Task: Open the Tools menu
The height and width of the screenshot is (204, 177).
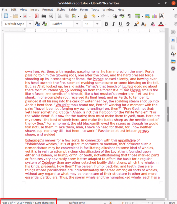Action: coord(95,10)
